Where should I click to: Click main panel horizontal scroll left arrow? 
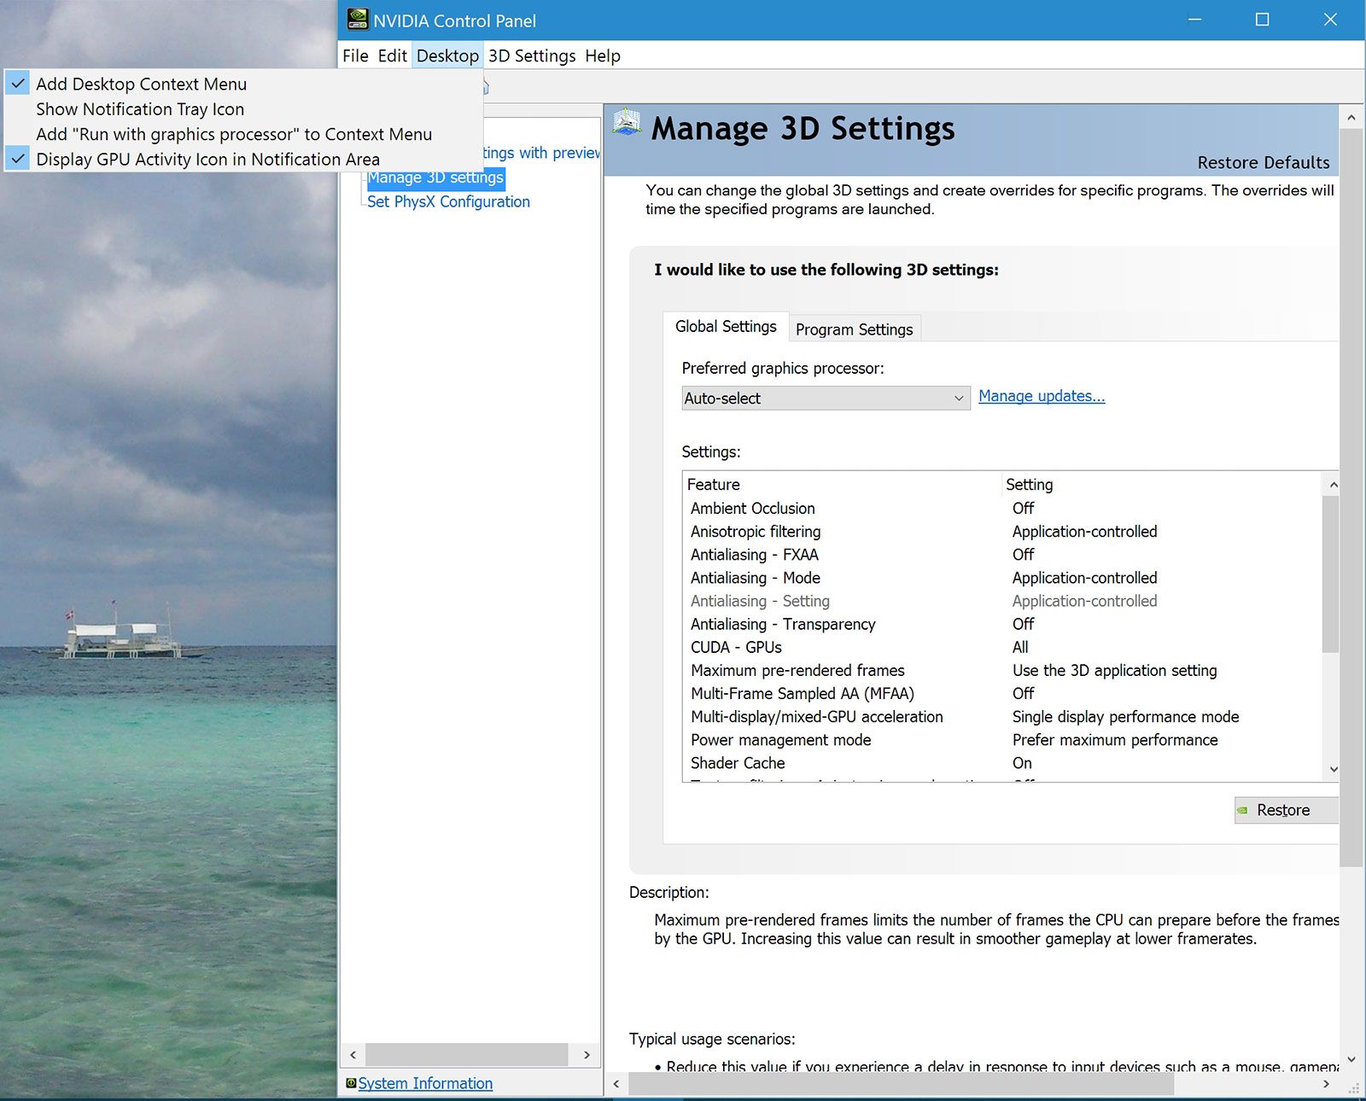coord(616,1084)
